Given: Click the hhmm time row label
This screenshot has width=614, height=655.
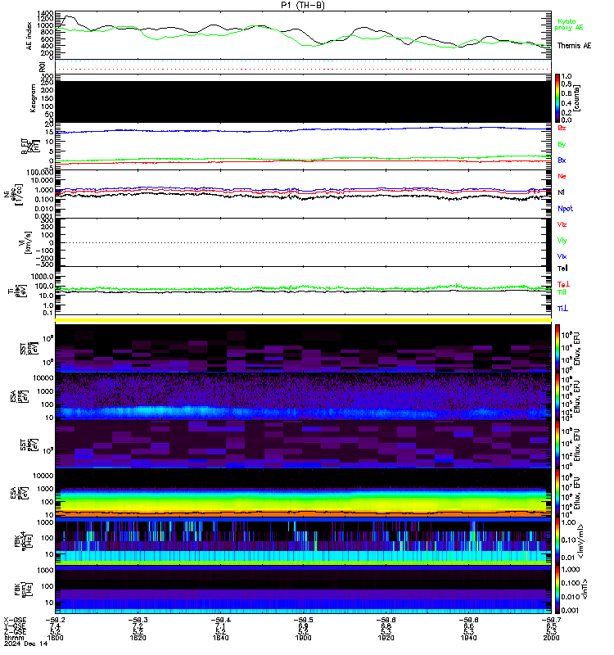Looking at the screenshot, I should click(x=14, y=639).
